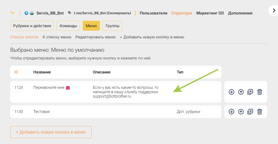Click the Описание column header
This screenshot has width=278, height=144.
[x=102, y=72]
